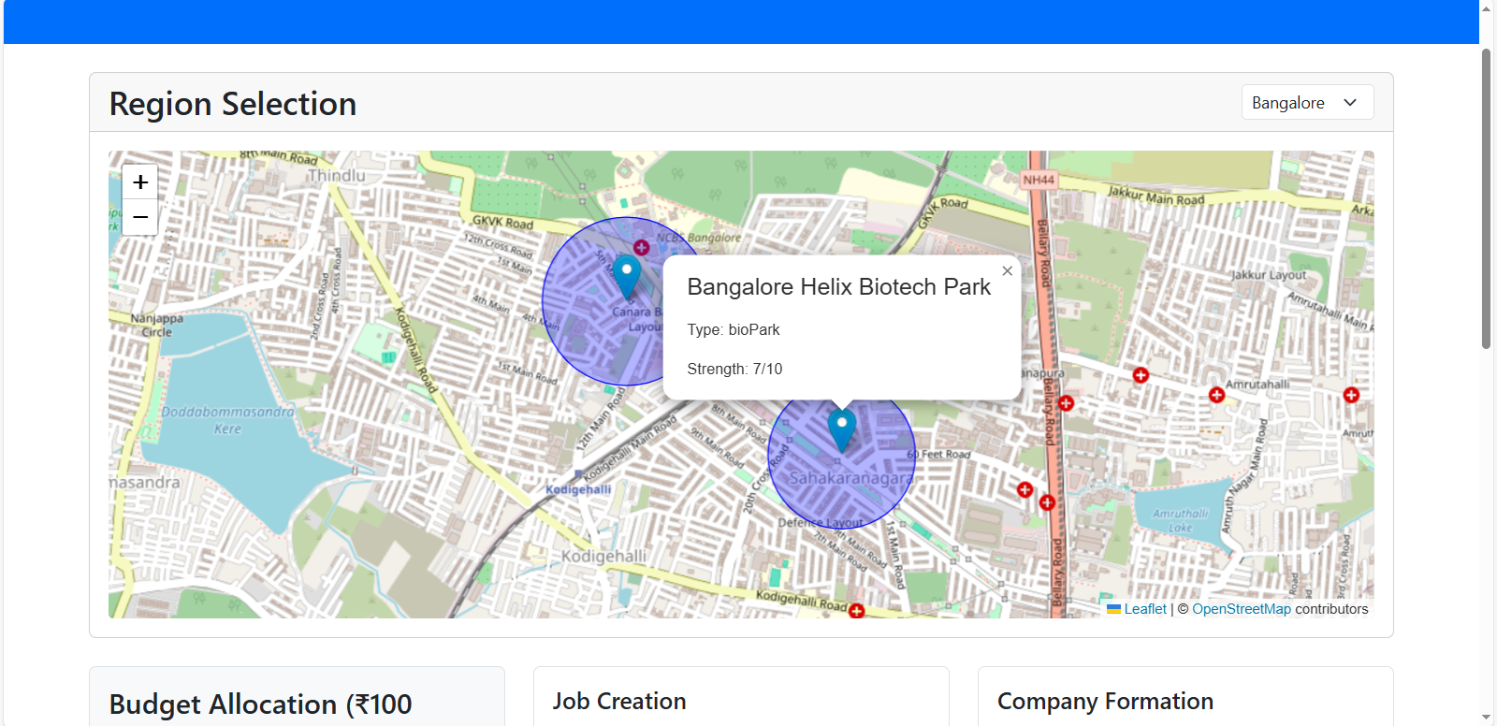The image size is (1497, 726).
Task: Open the Bangalore region dropdown
Action: 1307,102
